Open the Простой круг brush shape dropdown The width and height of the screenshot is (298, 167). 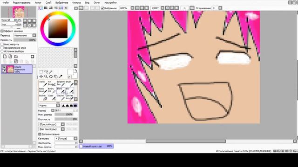coord(52,124)
